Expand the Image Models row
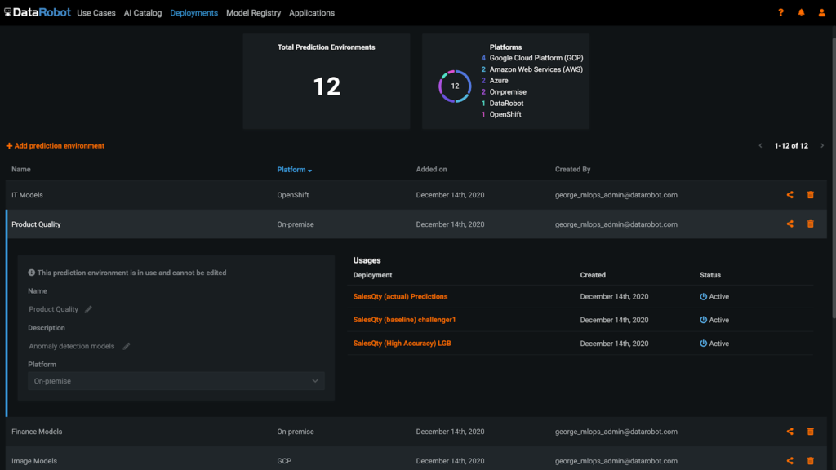This screenshot has height=470, width=836. [x=416, y=460]
